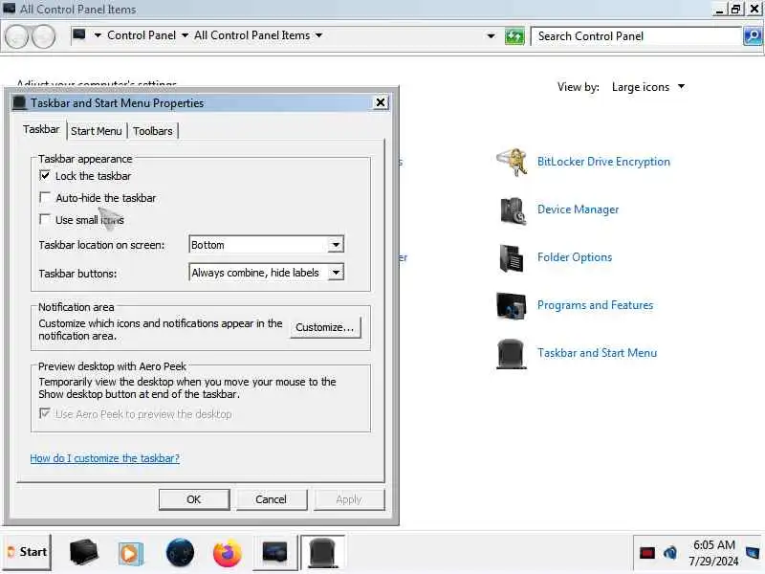
Task: Select the Taskbar Properties taskbar button
Action: coord(322,553)
